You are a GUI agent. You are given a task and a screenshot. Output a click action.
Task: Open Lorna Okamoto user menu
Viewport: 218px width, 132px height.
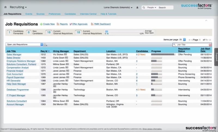point(118,8)
